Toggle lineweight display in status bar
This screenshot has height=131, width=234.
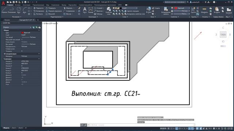coord(197,128)
